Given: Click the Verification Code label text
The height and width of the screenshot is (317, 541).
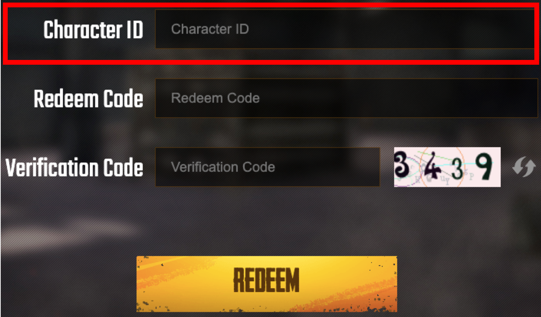Looking at the screenshot, I should 74,168.
